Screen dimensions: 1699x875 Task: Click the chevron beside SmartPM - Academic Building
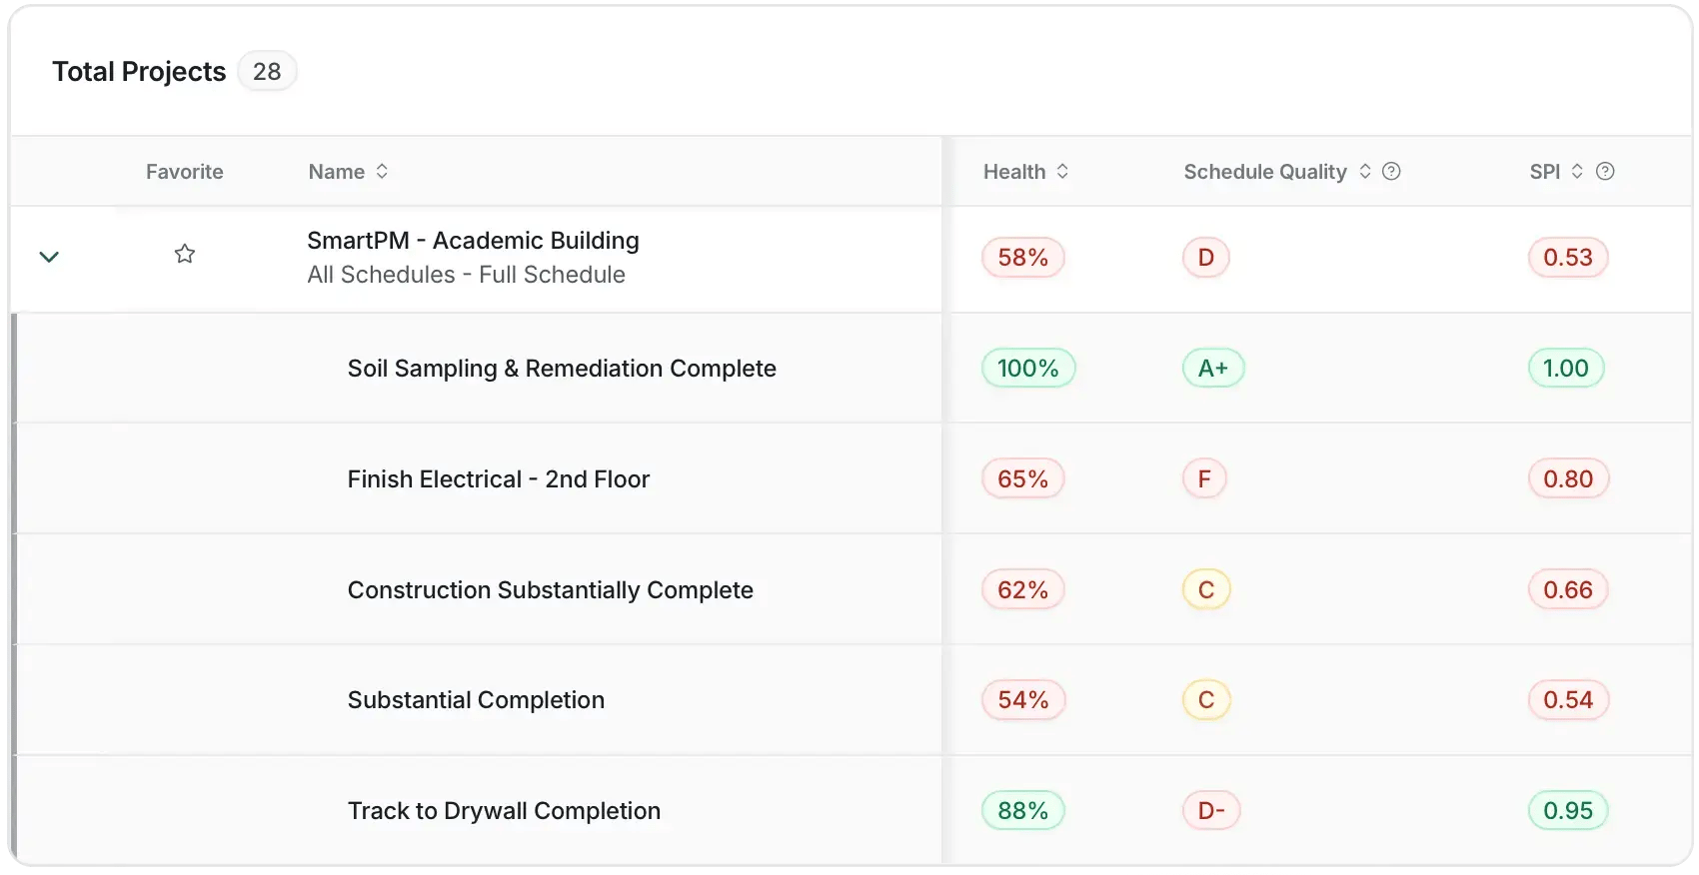tap(49, 257)
